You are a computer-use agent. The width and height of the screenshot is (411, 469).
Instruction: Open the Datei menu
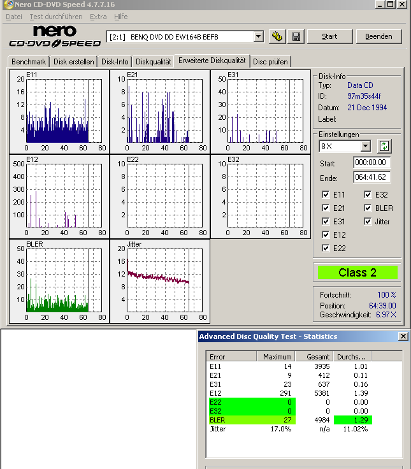tap(13, 17)
